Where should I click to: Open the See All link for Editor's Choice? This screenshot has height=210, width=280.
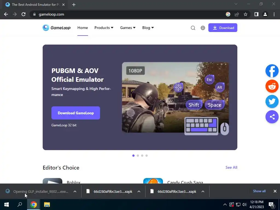pos(231,167)
